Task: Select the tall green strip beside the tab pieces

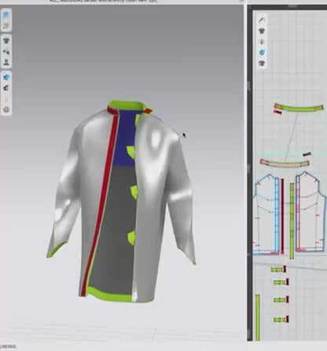Action: point(257,317)
